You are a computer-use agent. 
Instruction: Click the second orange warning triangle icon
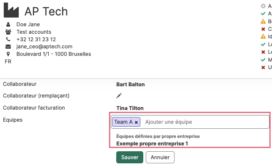(263, 36)
